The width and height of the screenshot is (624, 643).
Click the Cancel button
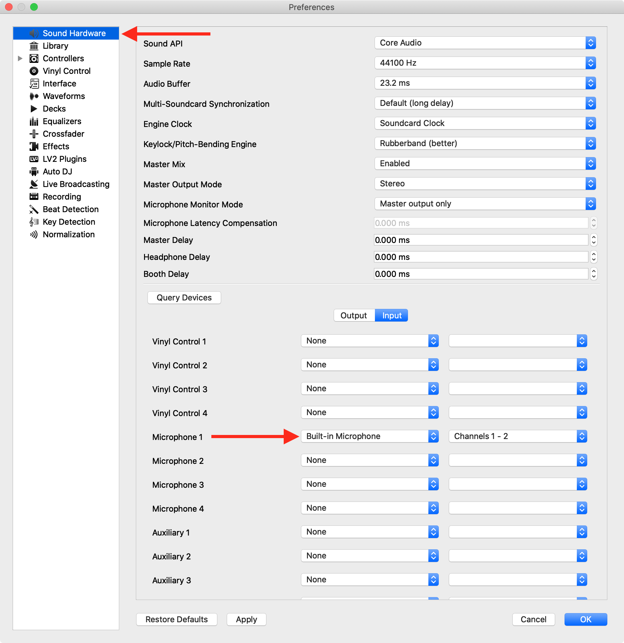[533, 619]
